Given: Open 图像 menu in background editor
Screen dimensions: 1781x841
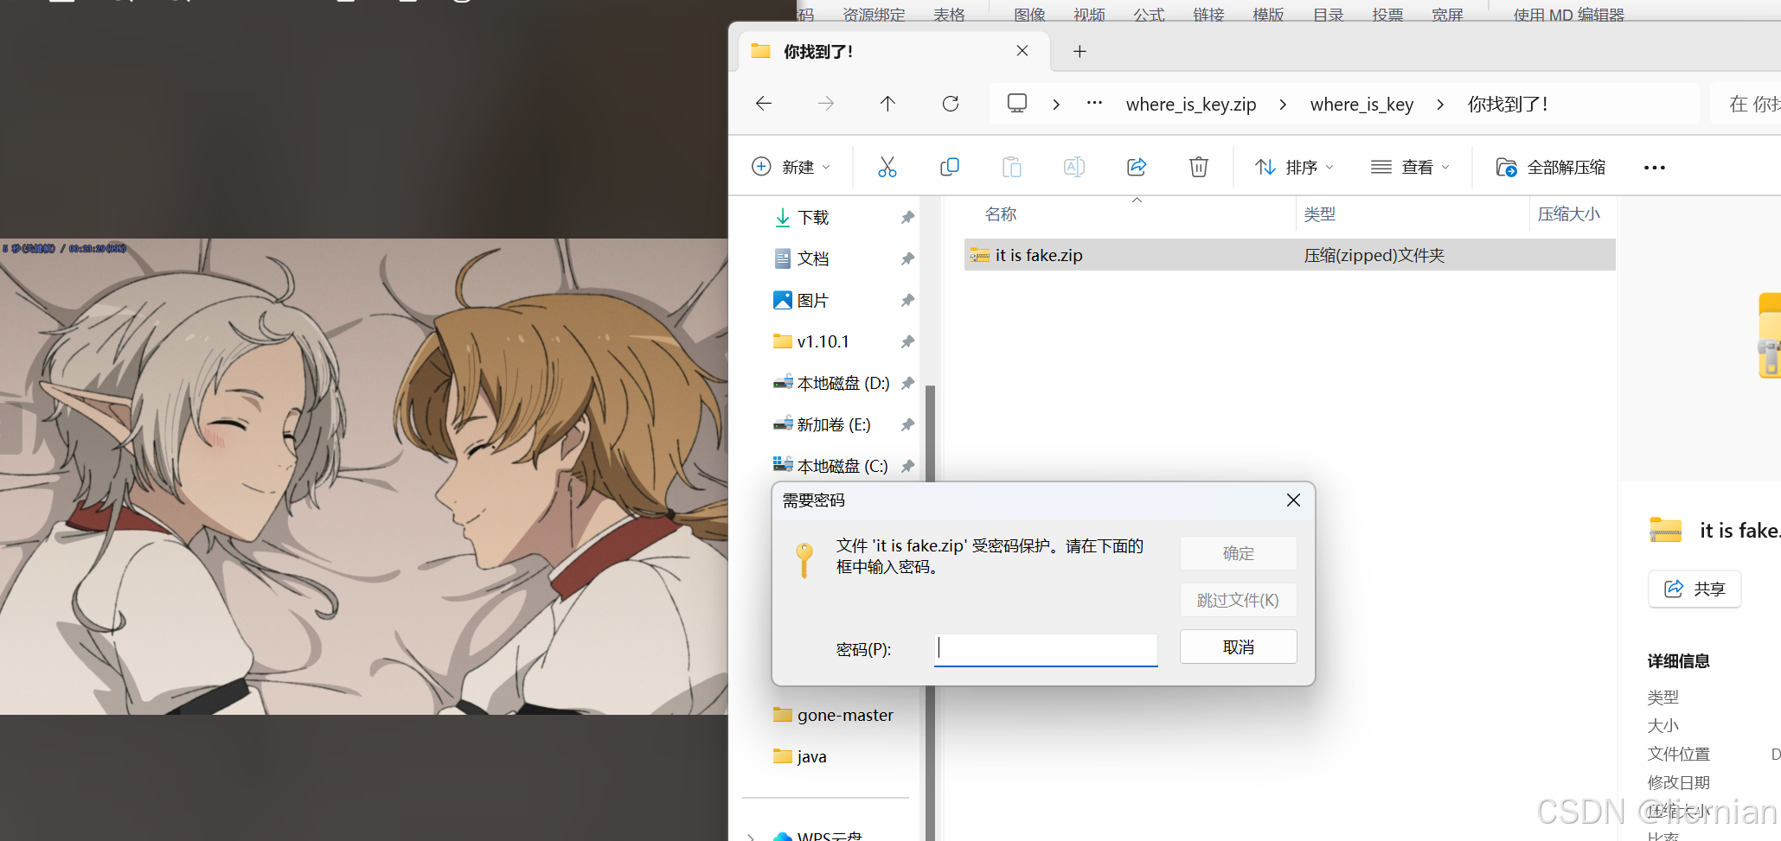Looking at the screenshot, I should 1029,14.
